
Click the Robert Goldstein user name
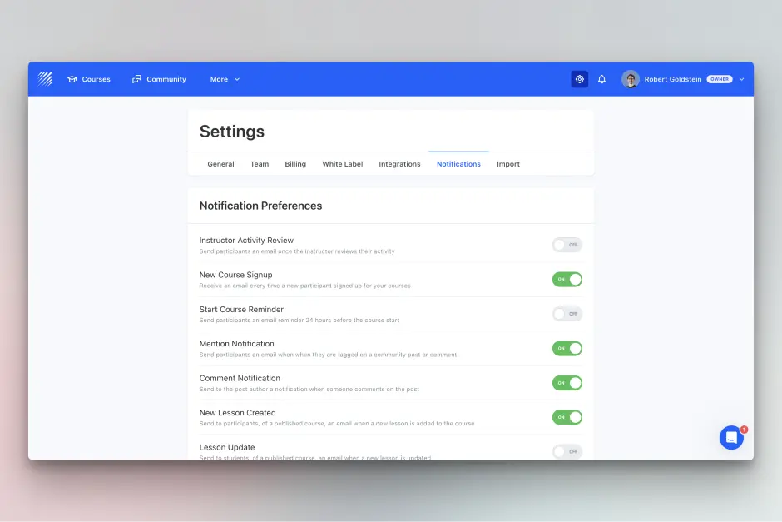pos(673,79)
